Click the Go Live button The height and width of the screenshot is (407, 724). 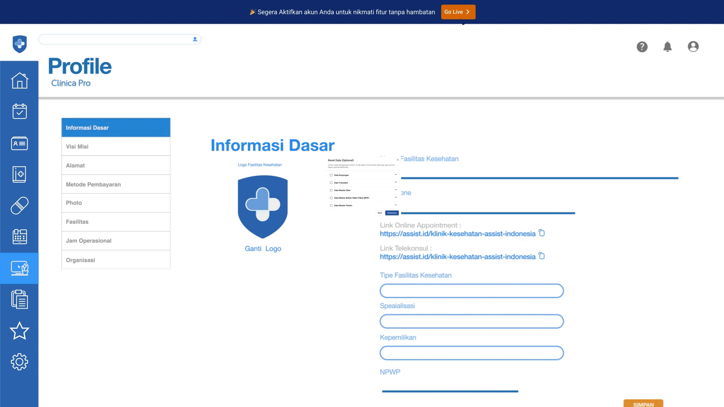click(458, 12)
